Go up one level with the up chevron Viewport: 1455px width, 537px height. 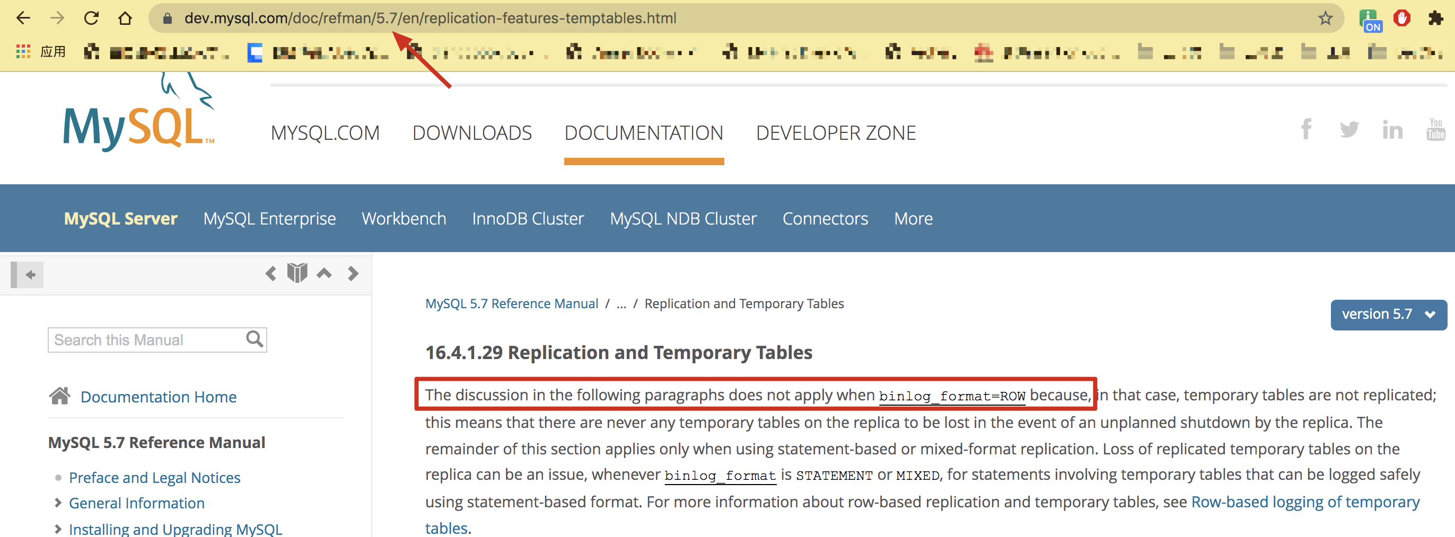[324, 274]
